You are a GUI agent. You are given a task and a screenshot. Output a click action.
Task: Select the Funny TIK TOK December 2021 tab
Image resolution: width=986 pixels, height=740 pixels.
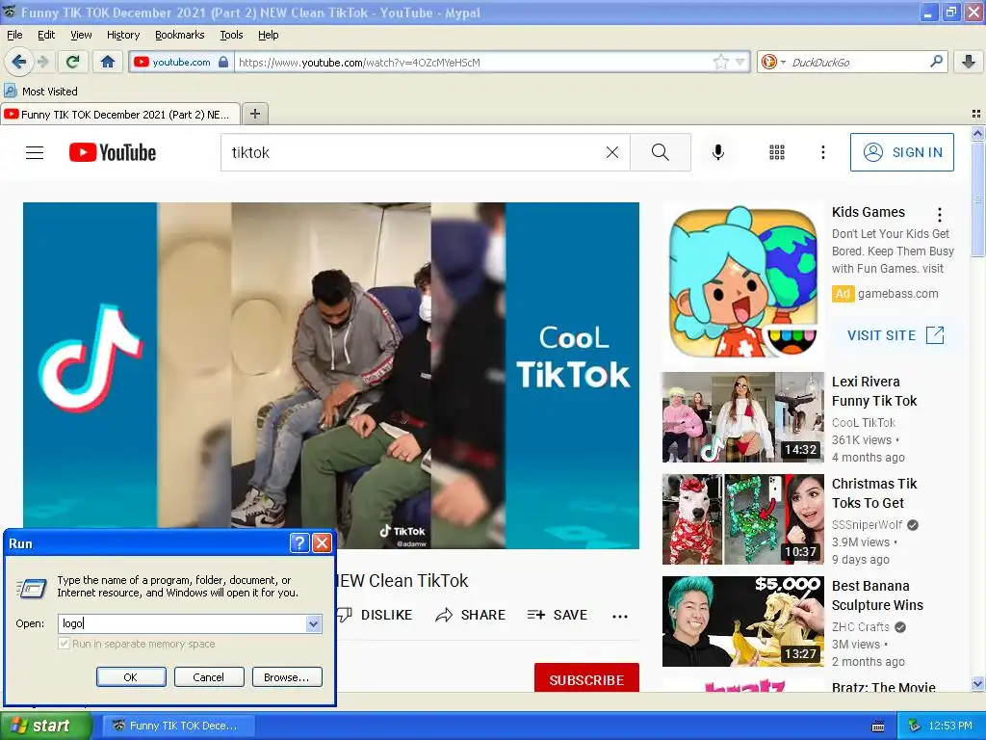click(x=119, y=115)
